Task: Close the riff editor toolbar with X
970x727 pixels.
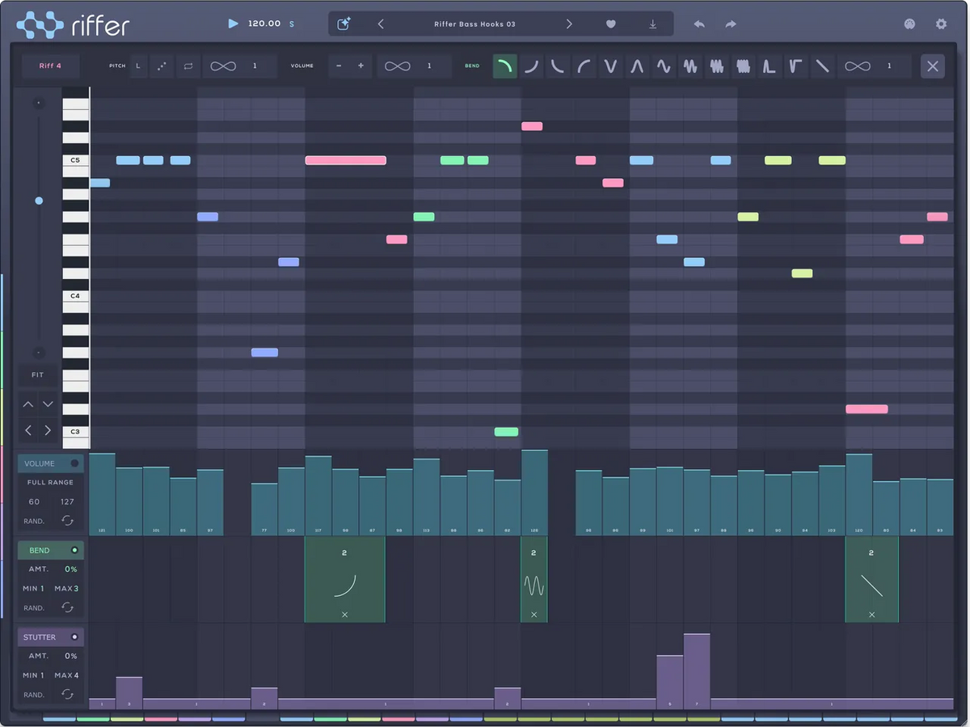Action: pos(933,66)
